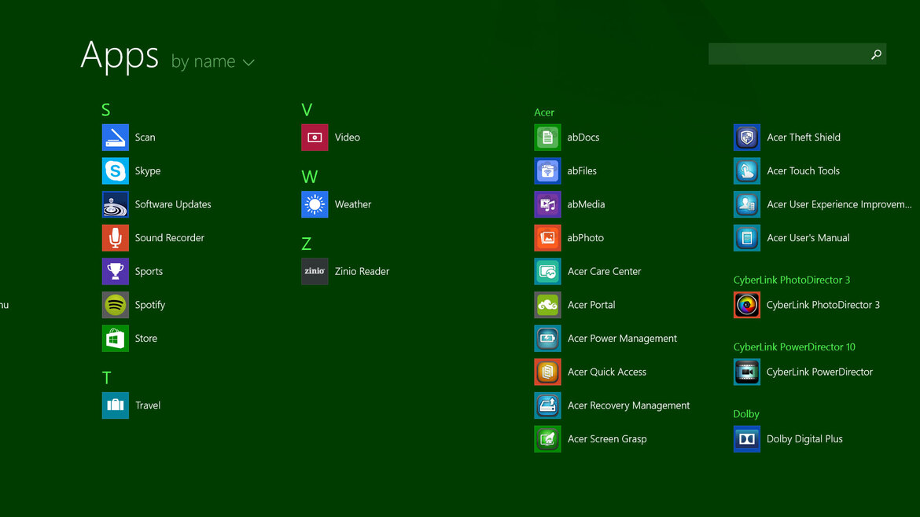Click the W letter group header
Screen dimensions: 920x517
click(x=309, y=177)
